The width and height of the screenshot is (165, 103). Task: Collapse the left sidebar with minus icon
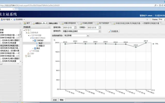pyautogui.click(x=20, y=27)
